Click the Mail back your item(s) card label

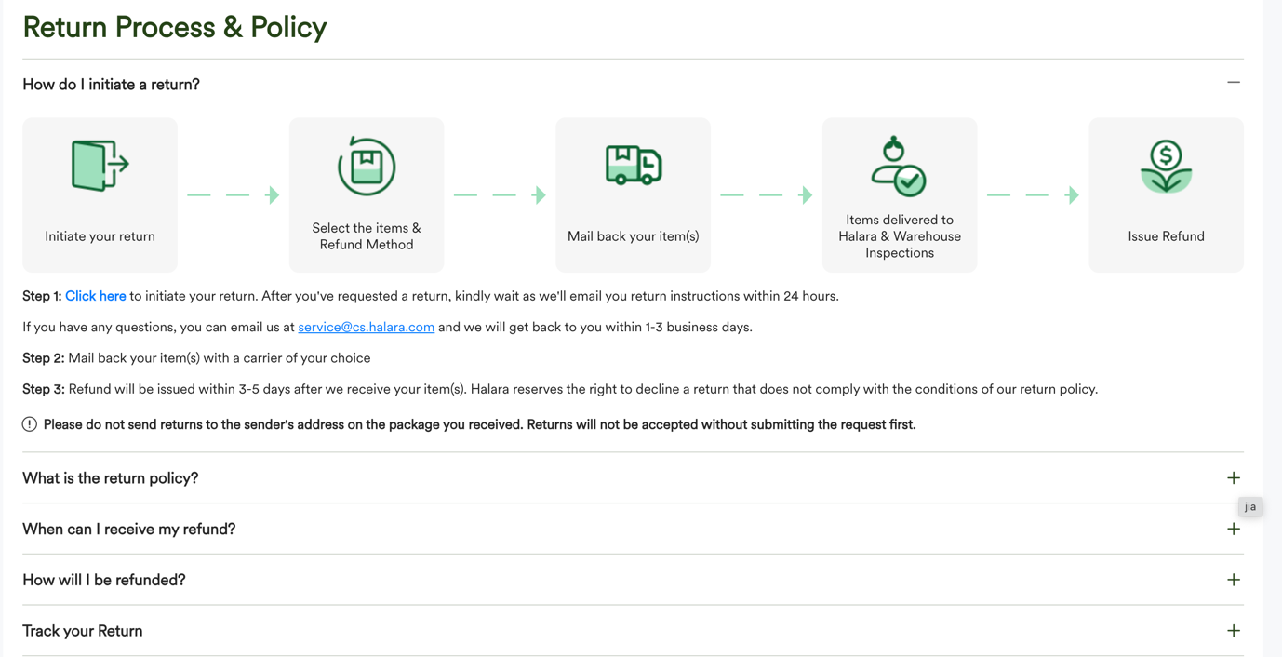coord(634,236)
